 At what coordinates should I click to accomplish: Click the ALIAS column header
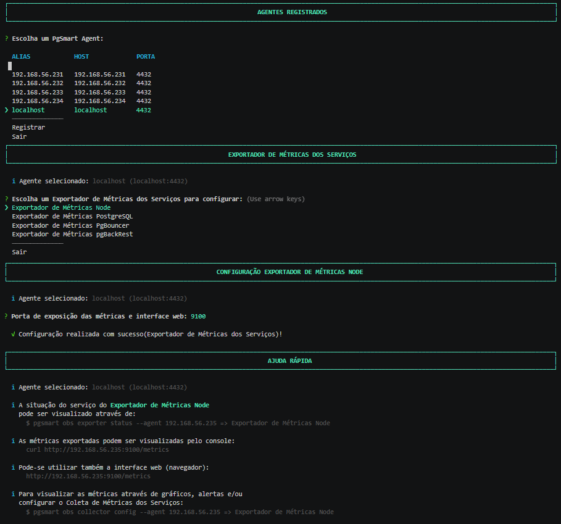tap(21, 57)
